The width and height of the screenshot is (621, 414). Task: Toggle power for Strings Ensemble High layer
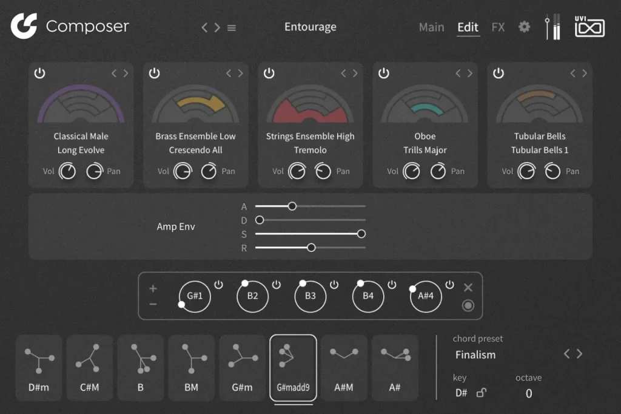pos(269,73)
